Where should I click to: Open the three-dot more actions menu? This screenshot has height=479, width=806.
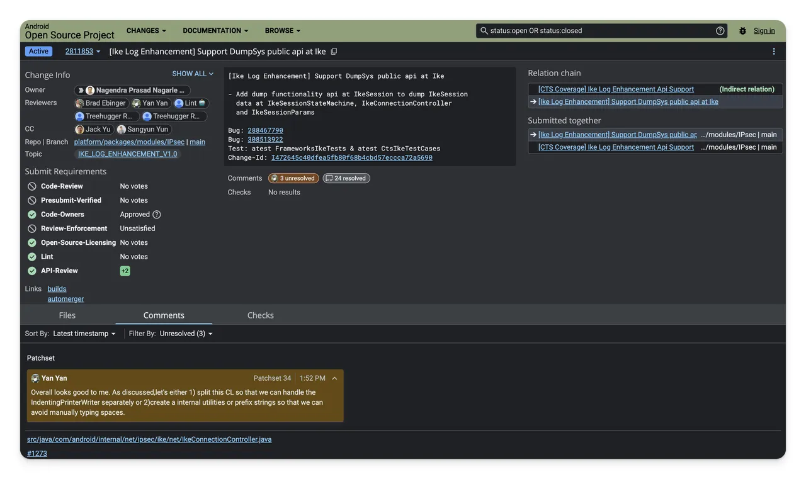tap(774, 52)
